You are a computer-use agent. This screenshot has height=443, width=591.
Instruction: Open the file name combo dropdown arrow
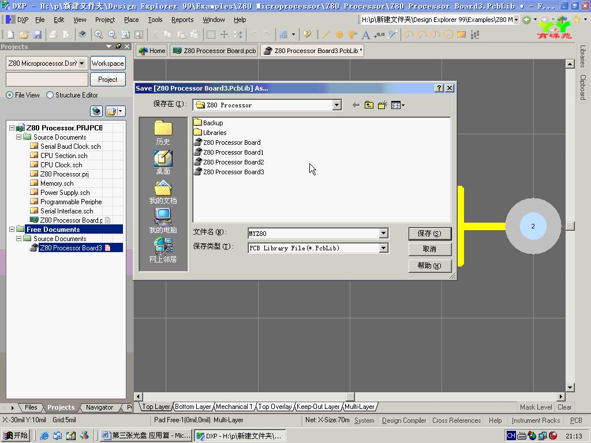(383, 233)
